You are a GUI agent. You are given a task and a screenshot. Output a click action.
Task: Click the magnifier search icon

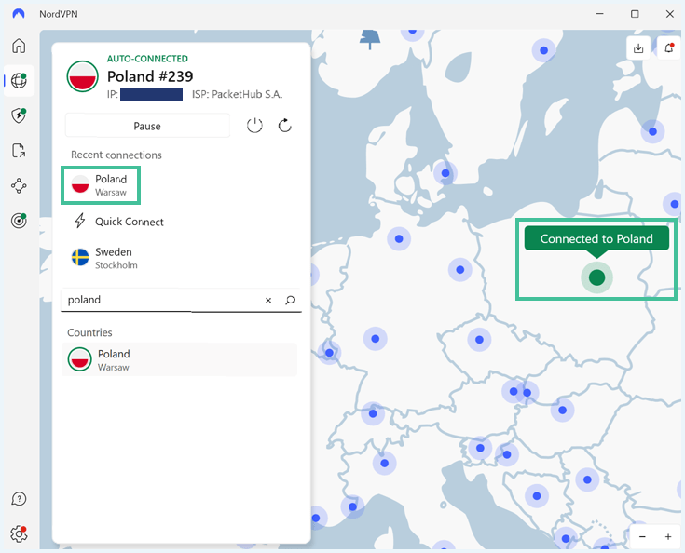tap(290, 300)
